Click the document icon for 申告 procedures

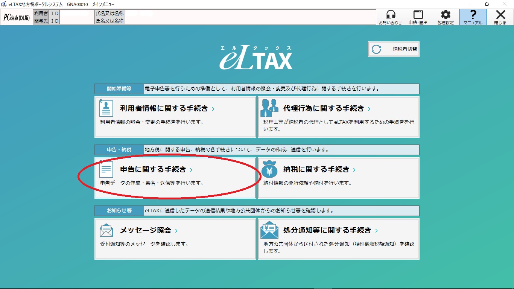106,170
